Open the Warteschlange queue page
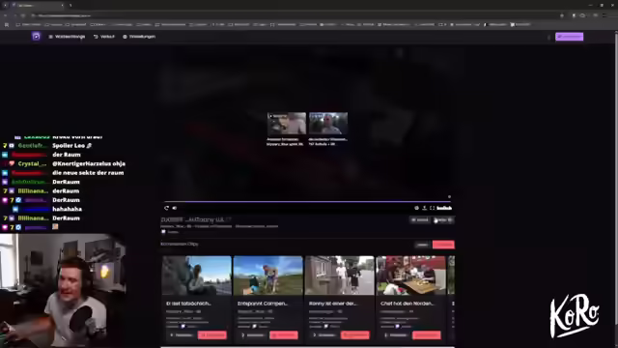This screenshot has width=618, height=348. [67, 37]
